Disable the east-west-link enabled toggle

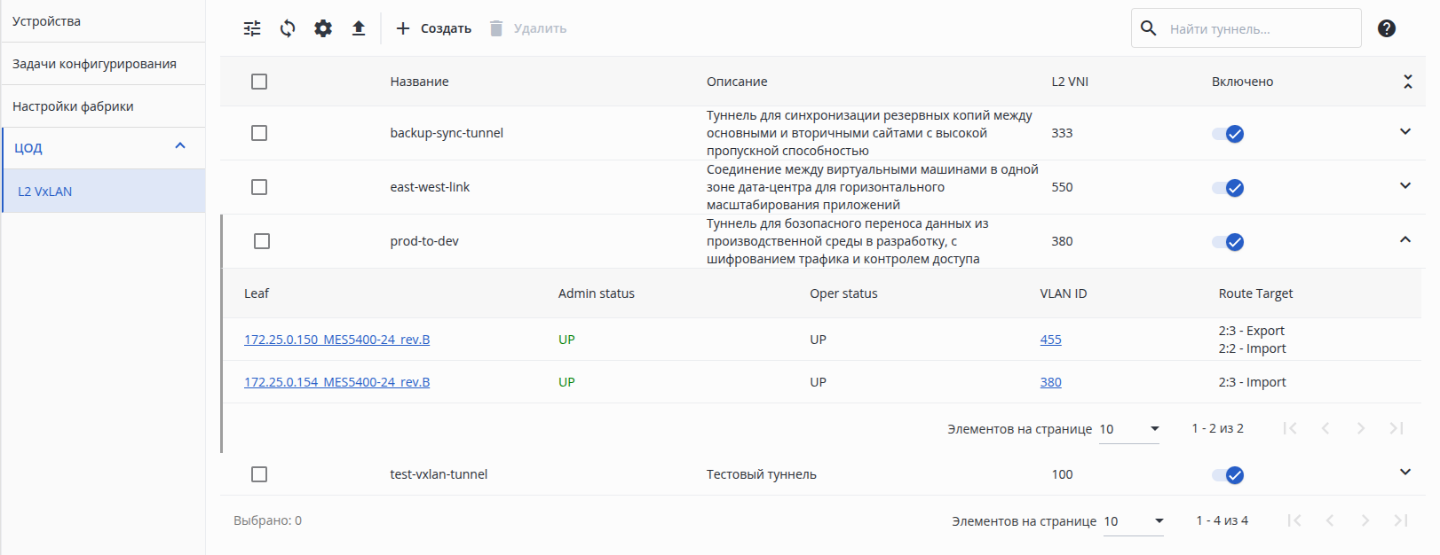click(1228, 188)
